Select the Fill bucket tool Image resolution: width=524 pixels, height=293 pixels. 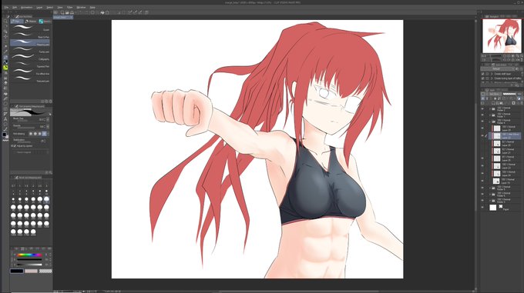[5, 93]
